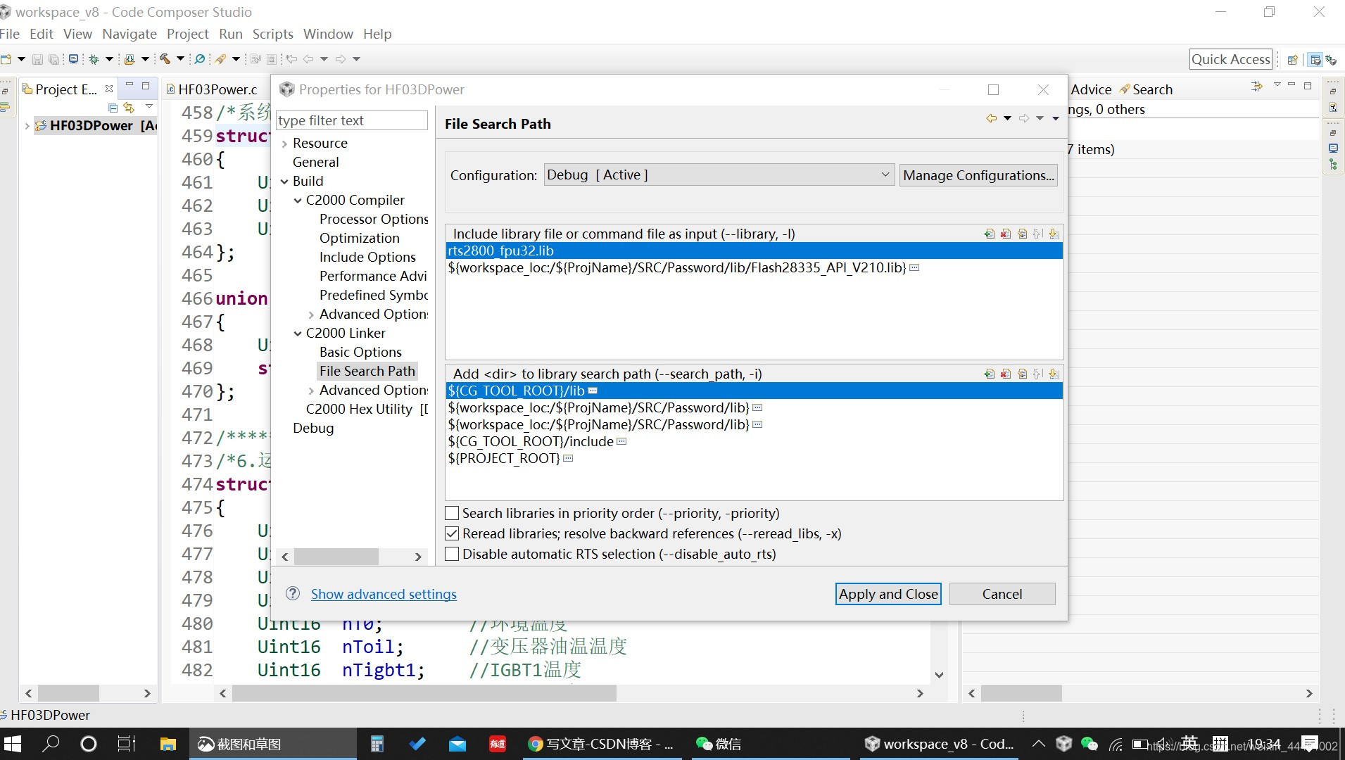Open the Project menu
The width and height of the screenshot is (1345, 760).
pos(187,34)
